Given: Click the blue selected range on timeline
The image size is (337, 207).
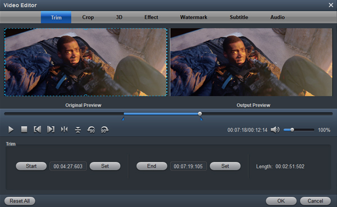Looking at the screenshot, I should coord(161,113).
